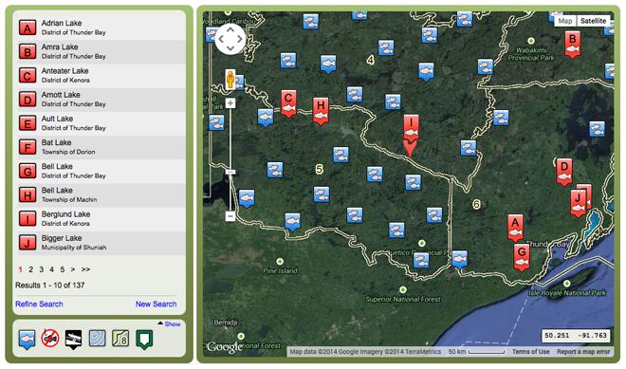
Task: Click the coordinates display 50.251 -91.763
Action: pyautogui.click(x=576, y=336)
